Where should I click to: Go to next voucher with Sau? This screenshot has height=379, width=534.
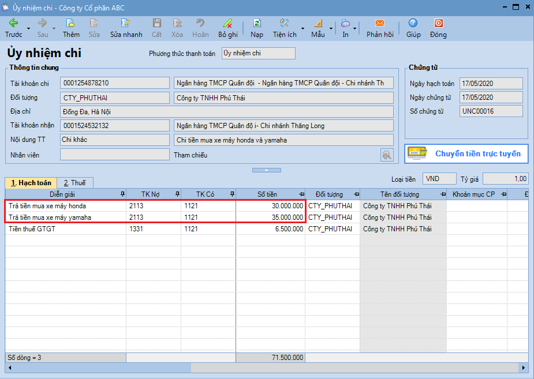[43, 28]
